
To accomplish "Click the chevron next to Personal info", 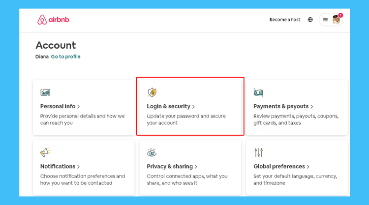I will click(78, 107).
